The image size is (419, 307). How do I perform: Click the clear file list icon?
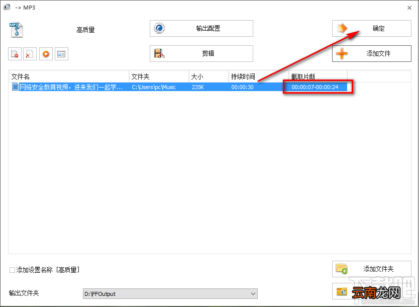click(30, 54)
